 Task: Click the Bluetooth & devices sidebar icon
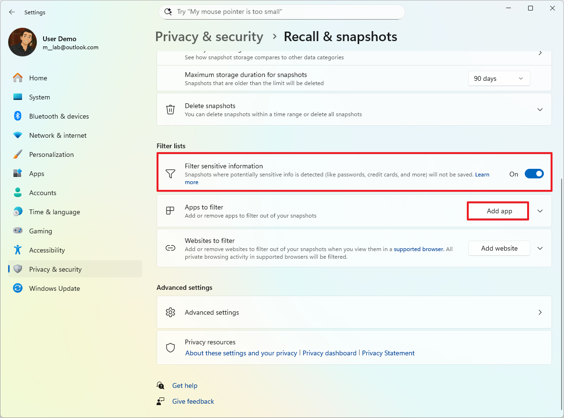click(x=18, y=116)
